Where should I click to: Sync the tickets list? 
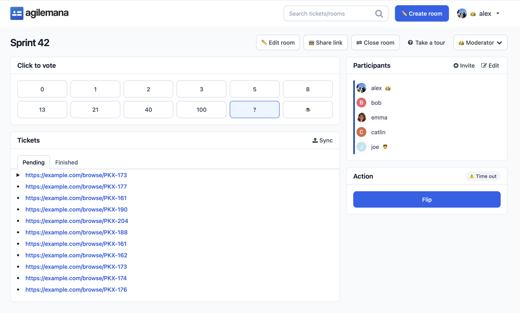click(x=322, y=140)
